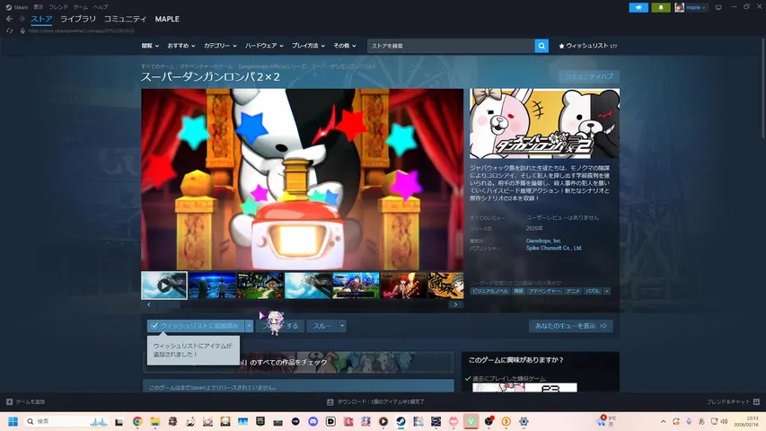Add more tags with plus button

tap(607, 291)
